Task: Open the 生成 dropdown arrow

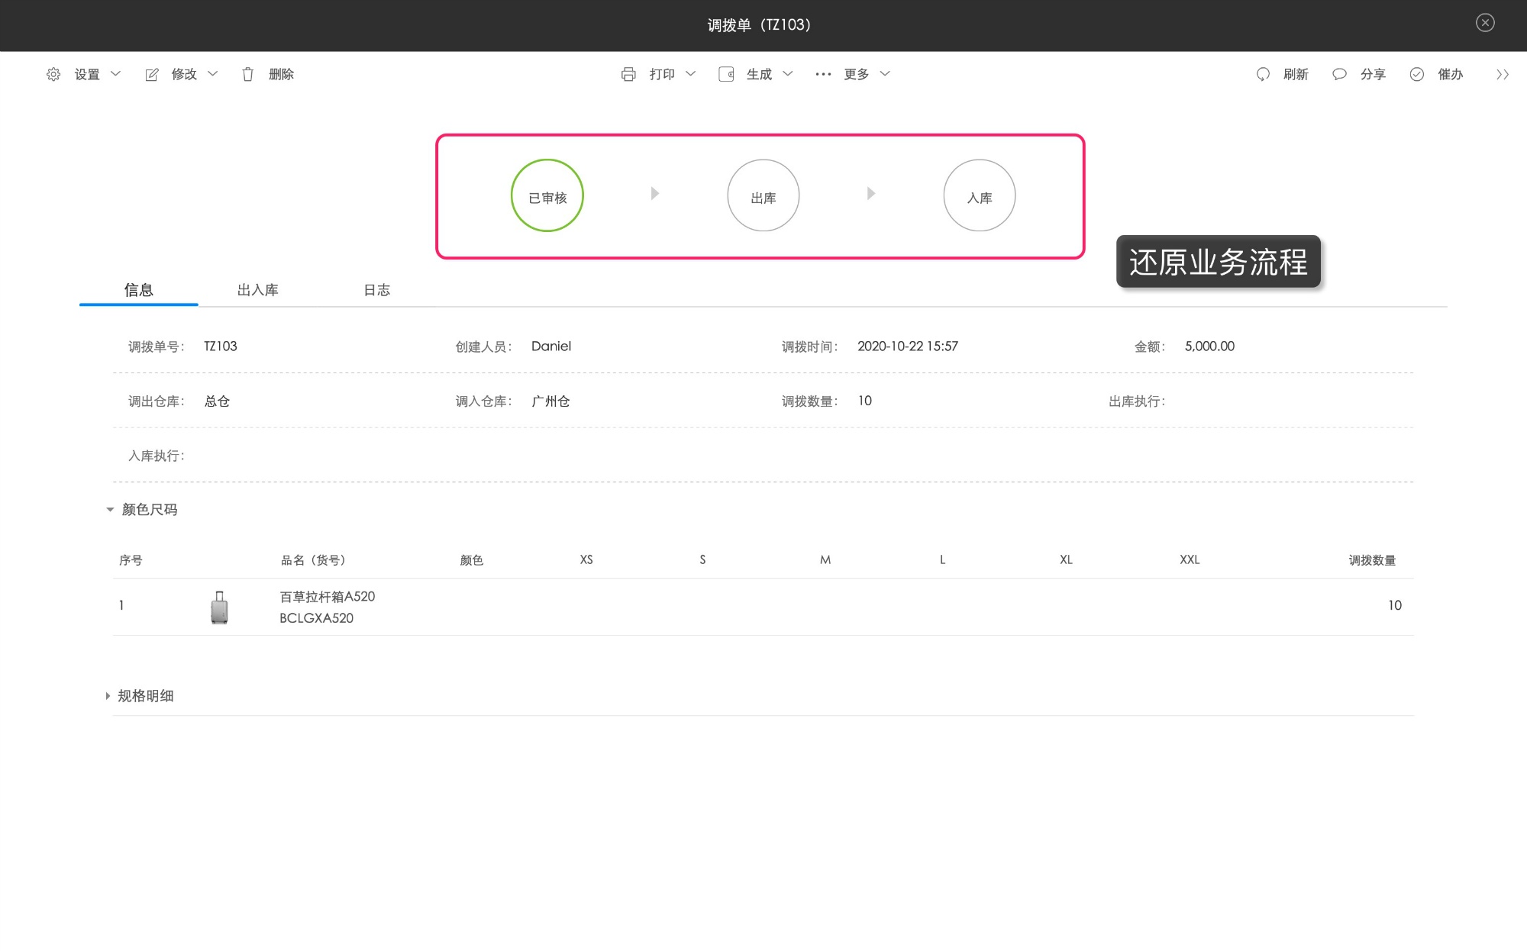Action: click(788, 74)
